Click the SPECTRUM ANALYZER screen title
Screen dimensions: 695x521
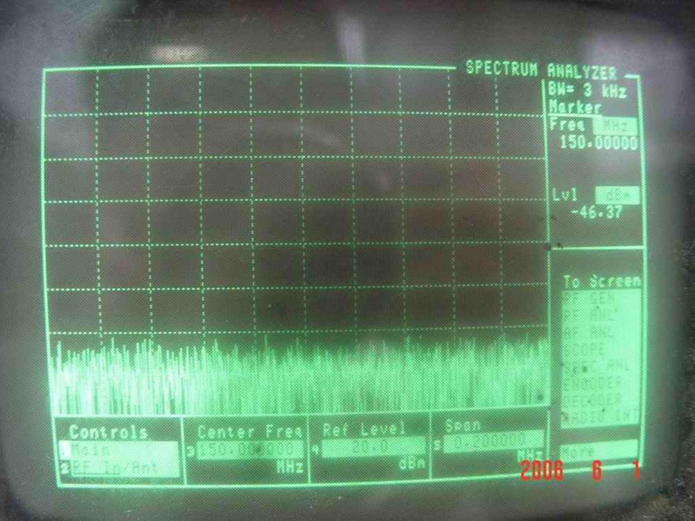540,70
